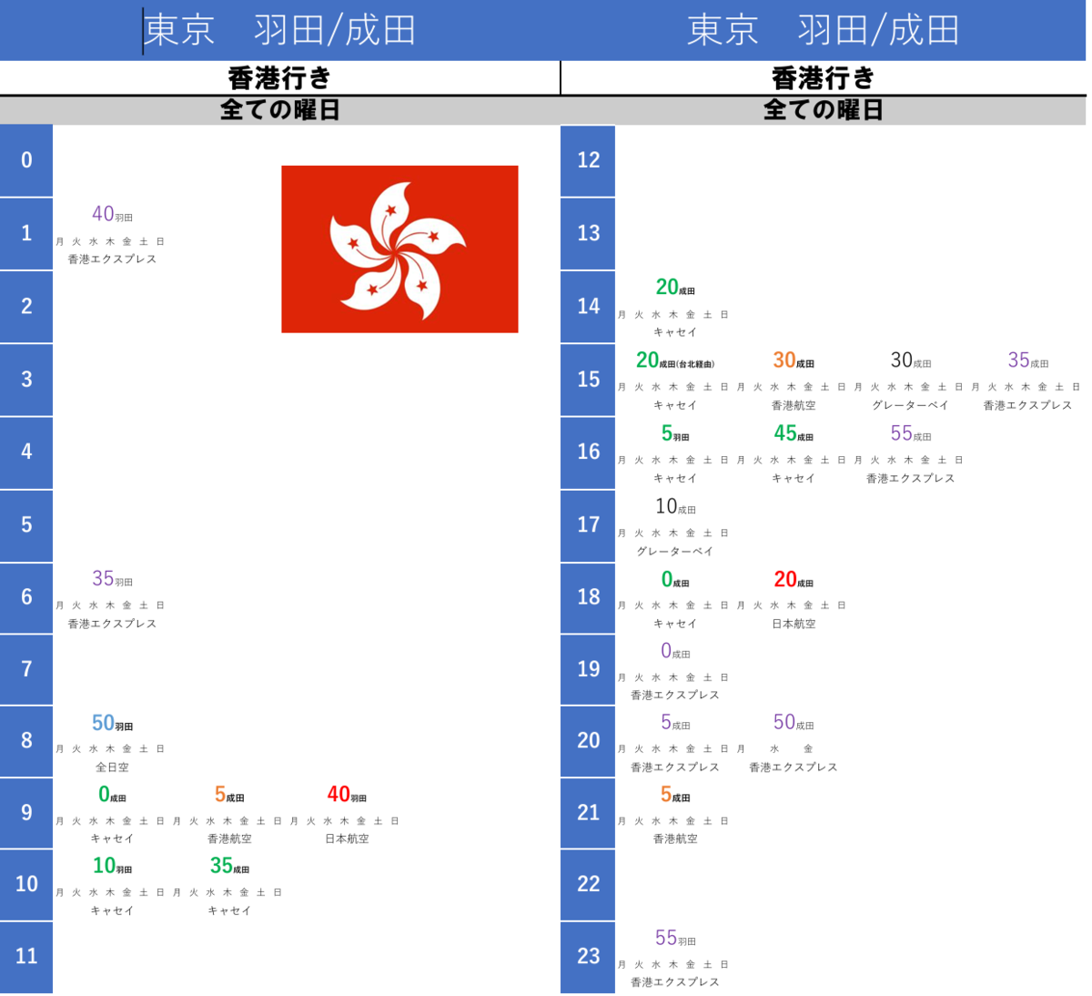Viewport: 1092px width, 996px height.
Task: Click 全ての曜日 gray bar above hour 0
Action: tap(279, 110)
